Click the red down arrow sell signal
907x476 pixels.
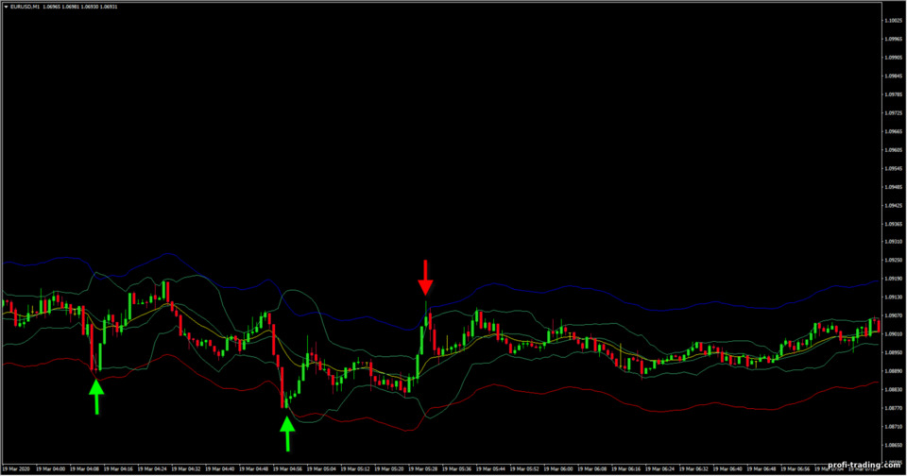pyautogui.click(x=425, y=277)
